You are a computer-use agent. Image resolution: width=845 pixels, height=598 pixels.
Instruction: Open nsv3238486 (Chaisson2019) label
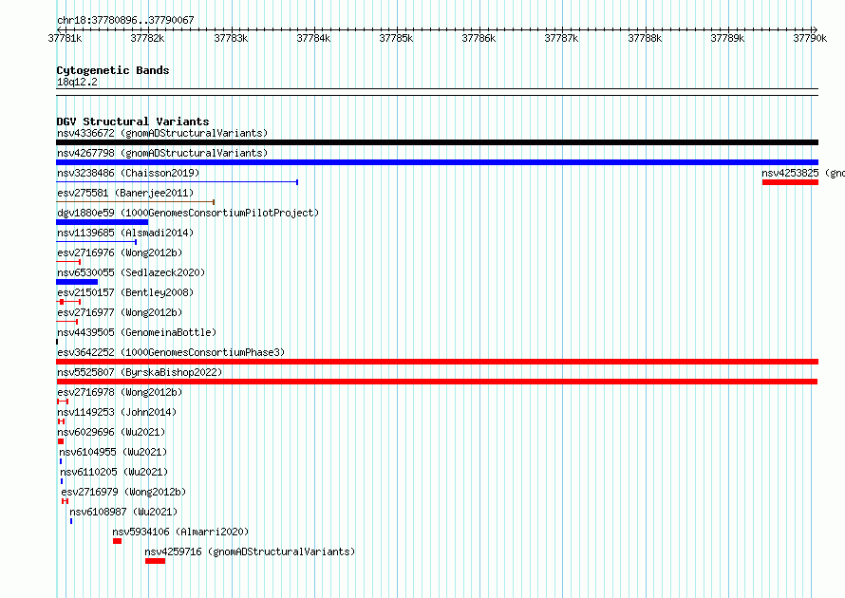click(x=128, y=173)
